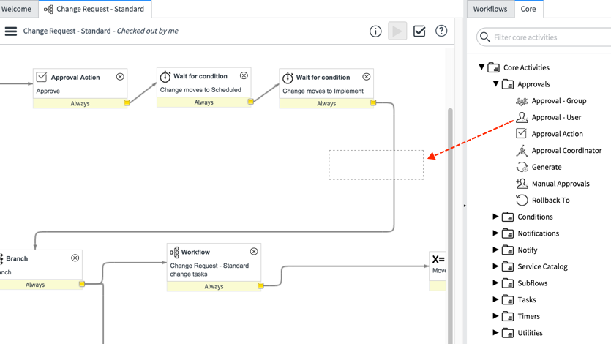611x344 pixels.
Task: Delete the Change moves to Scheduled node
Action: [x=244, y=75]
